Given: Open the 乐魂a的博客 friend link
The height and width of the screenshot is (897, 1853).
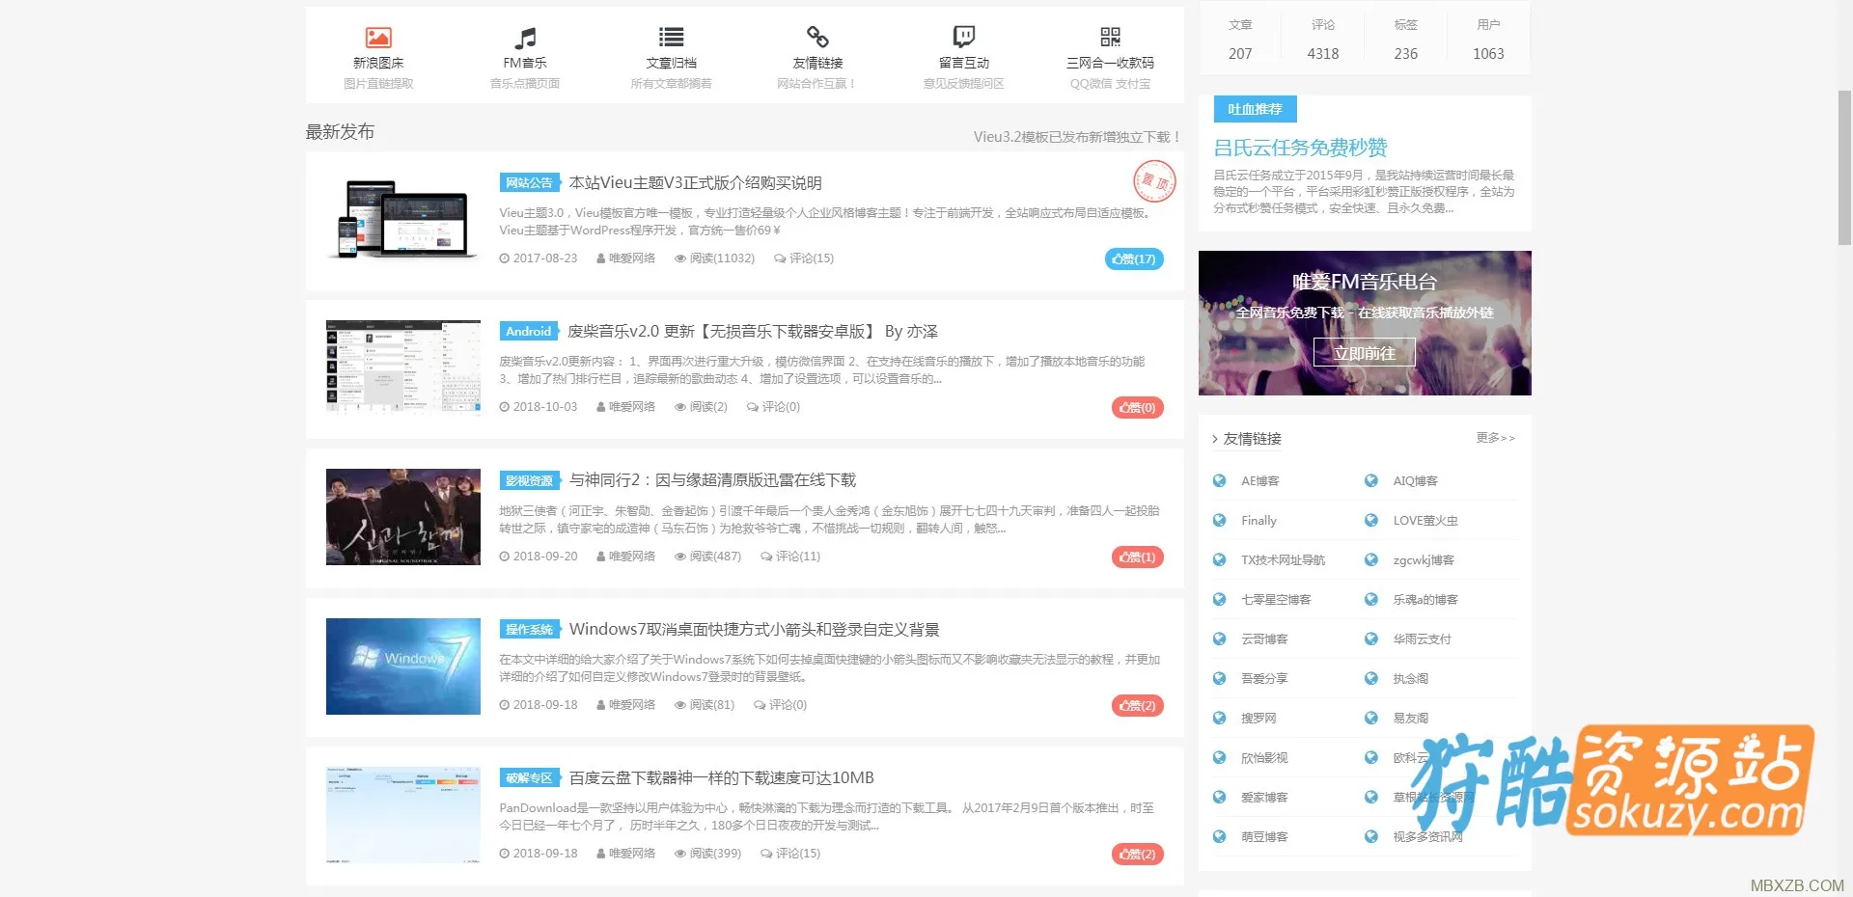Looking at the screenshot, I should pos(1425,599).
